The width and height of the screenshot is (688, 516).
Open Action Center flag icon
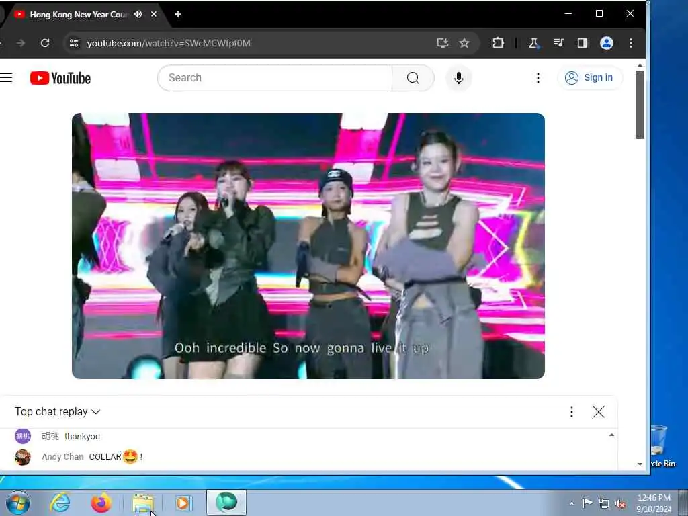click(x=587, y=503)
